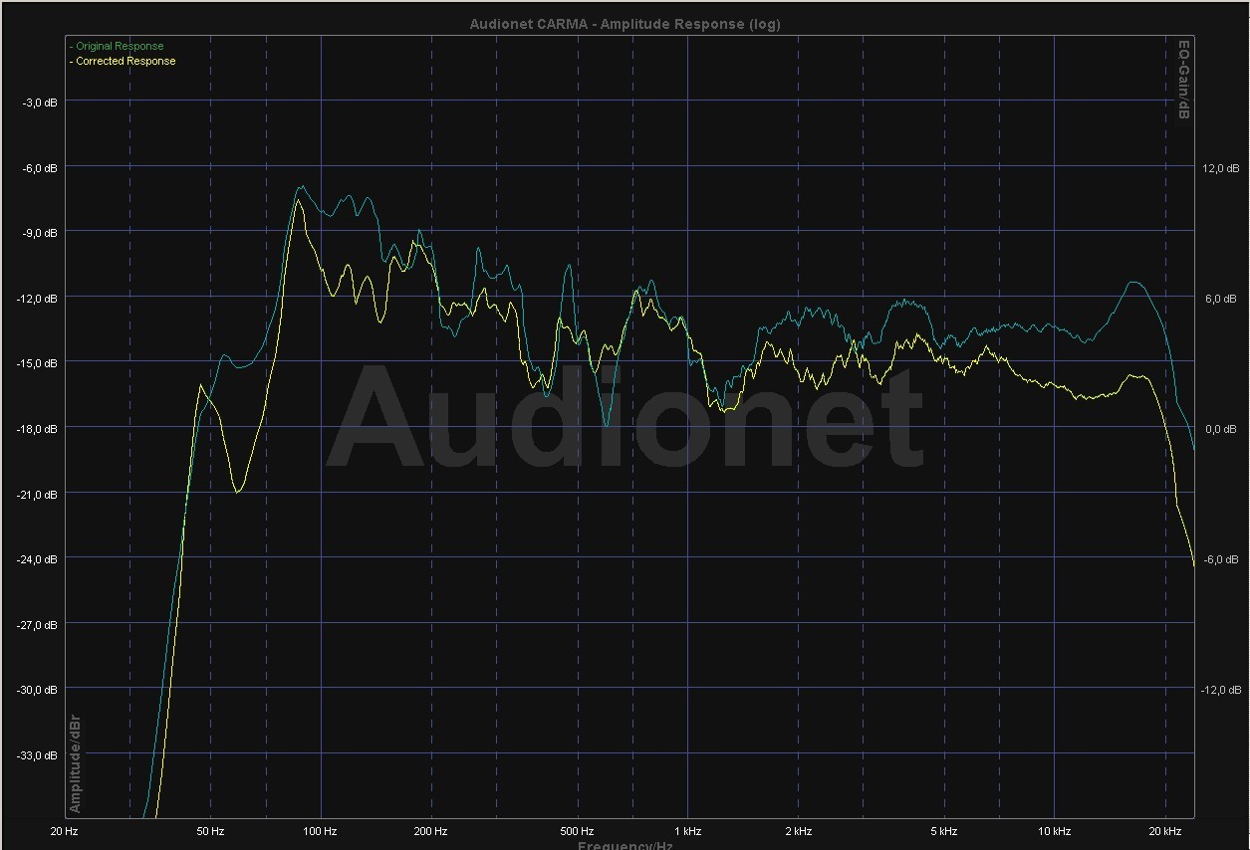Click the "6,0 dB" EQ-Gain axis label
The width and height of the screenshot is (1250, 850).
(1222, 299)
